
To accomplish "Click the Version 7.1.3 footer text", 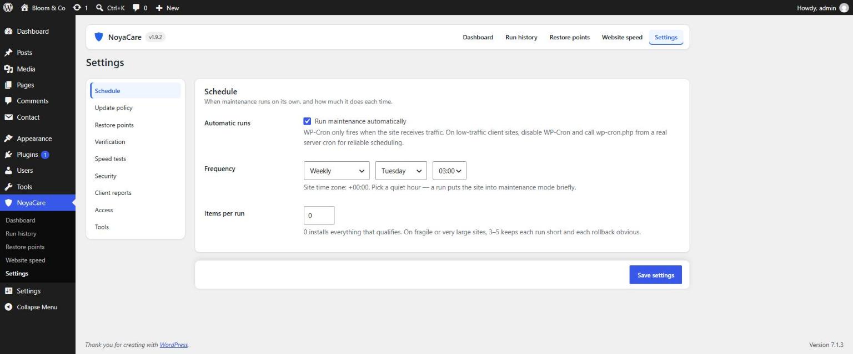I will (x=826, y=345).
